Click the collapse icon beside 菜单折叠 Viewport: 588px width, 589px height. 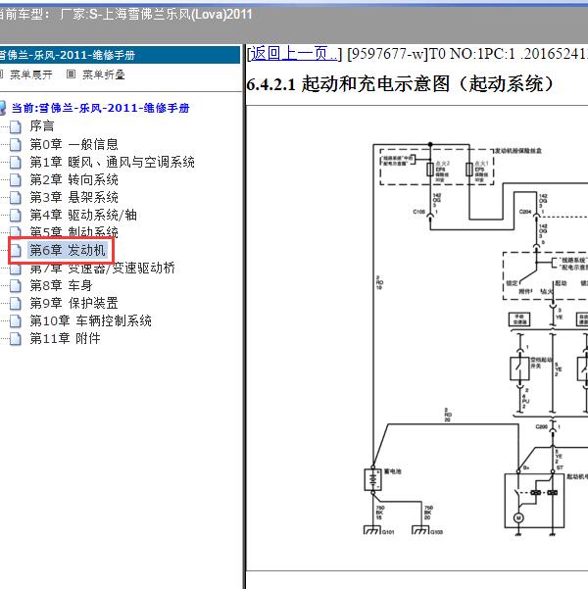coord(71,74)
